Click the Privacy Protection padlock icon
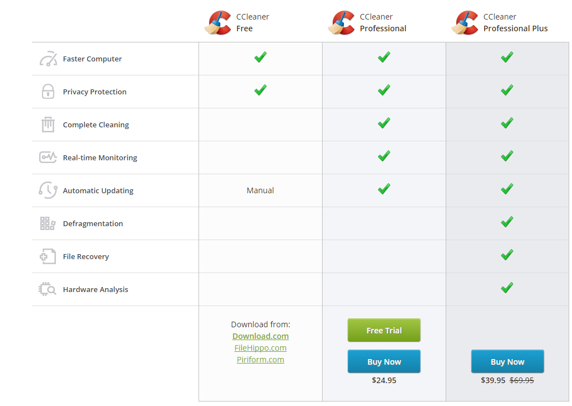The image size is (572, 406). [x=48, y=92]
